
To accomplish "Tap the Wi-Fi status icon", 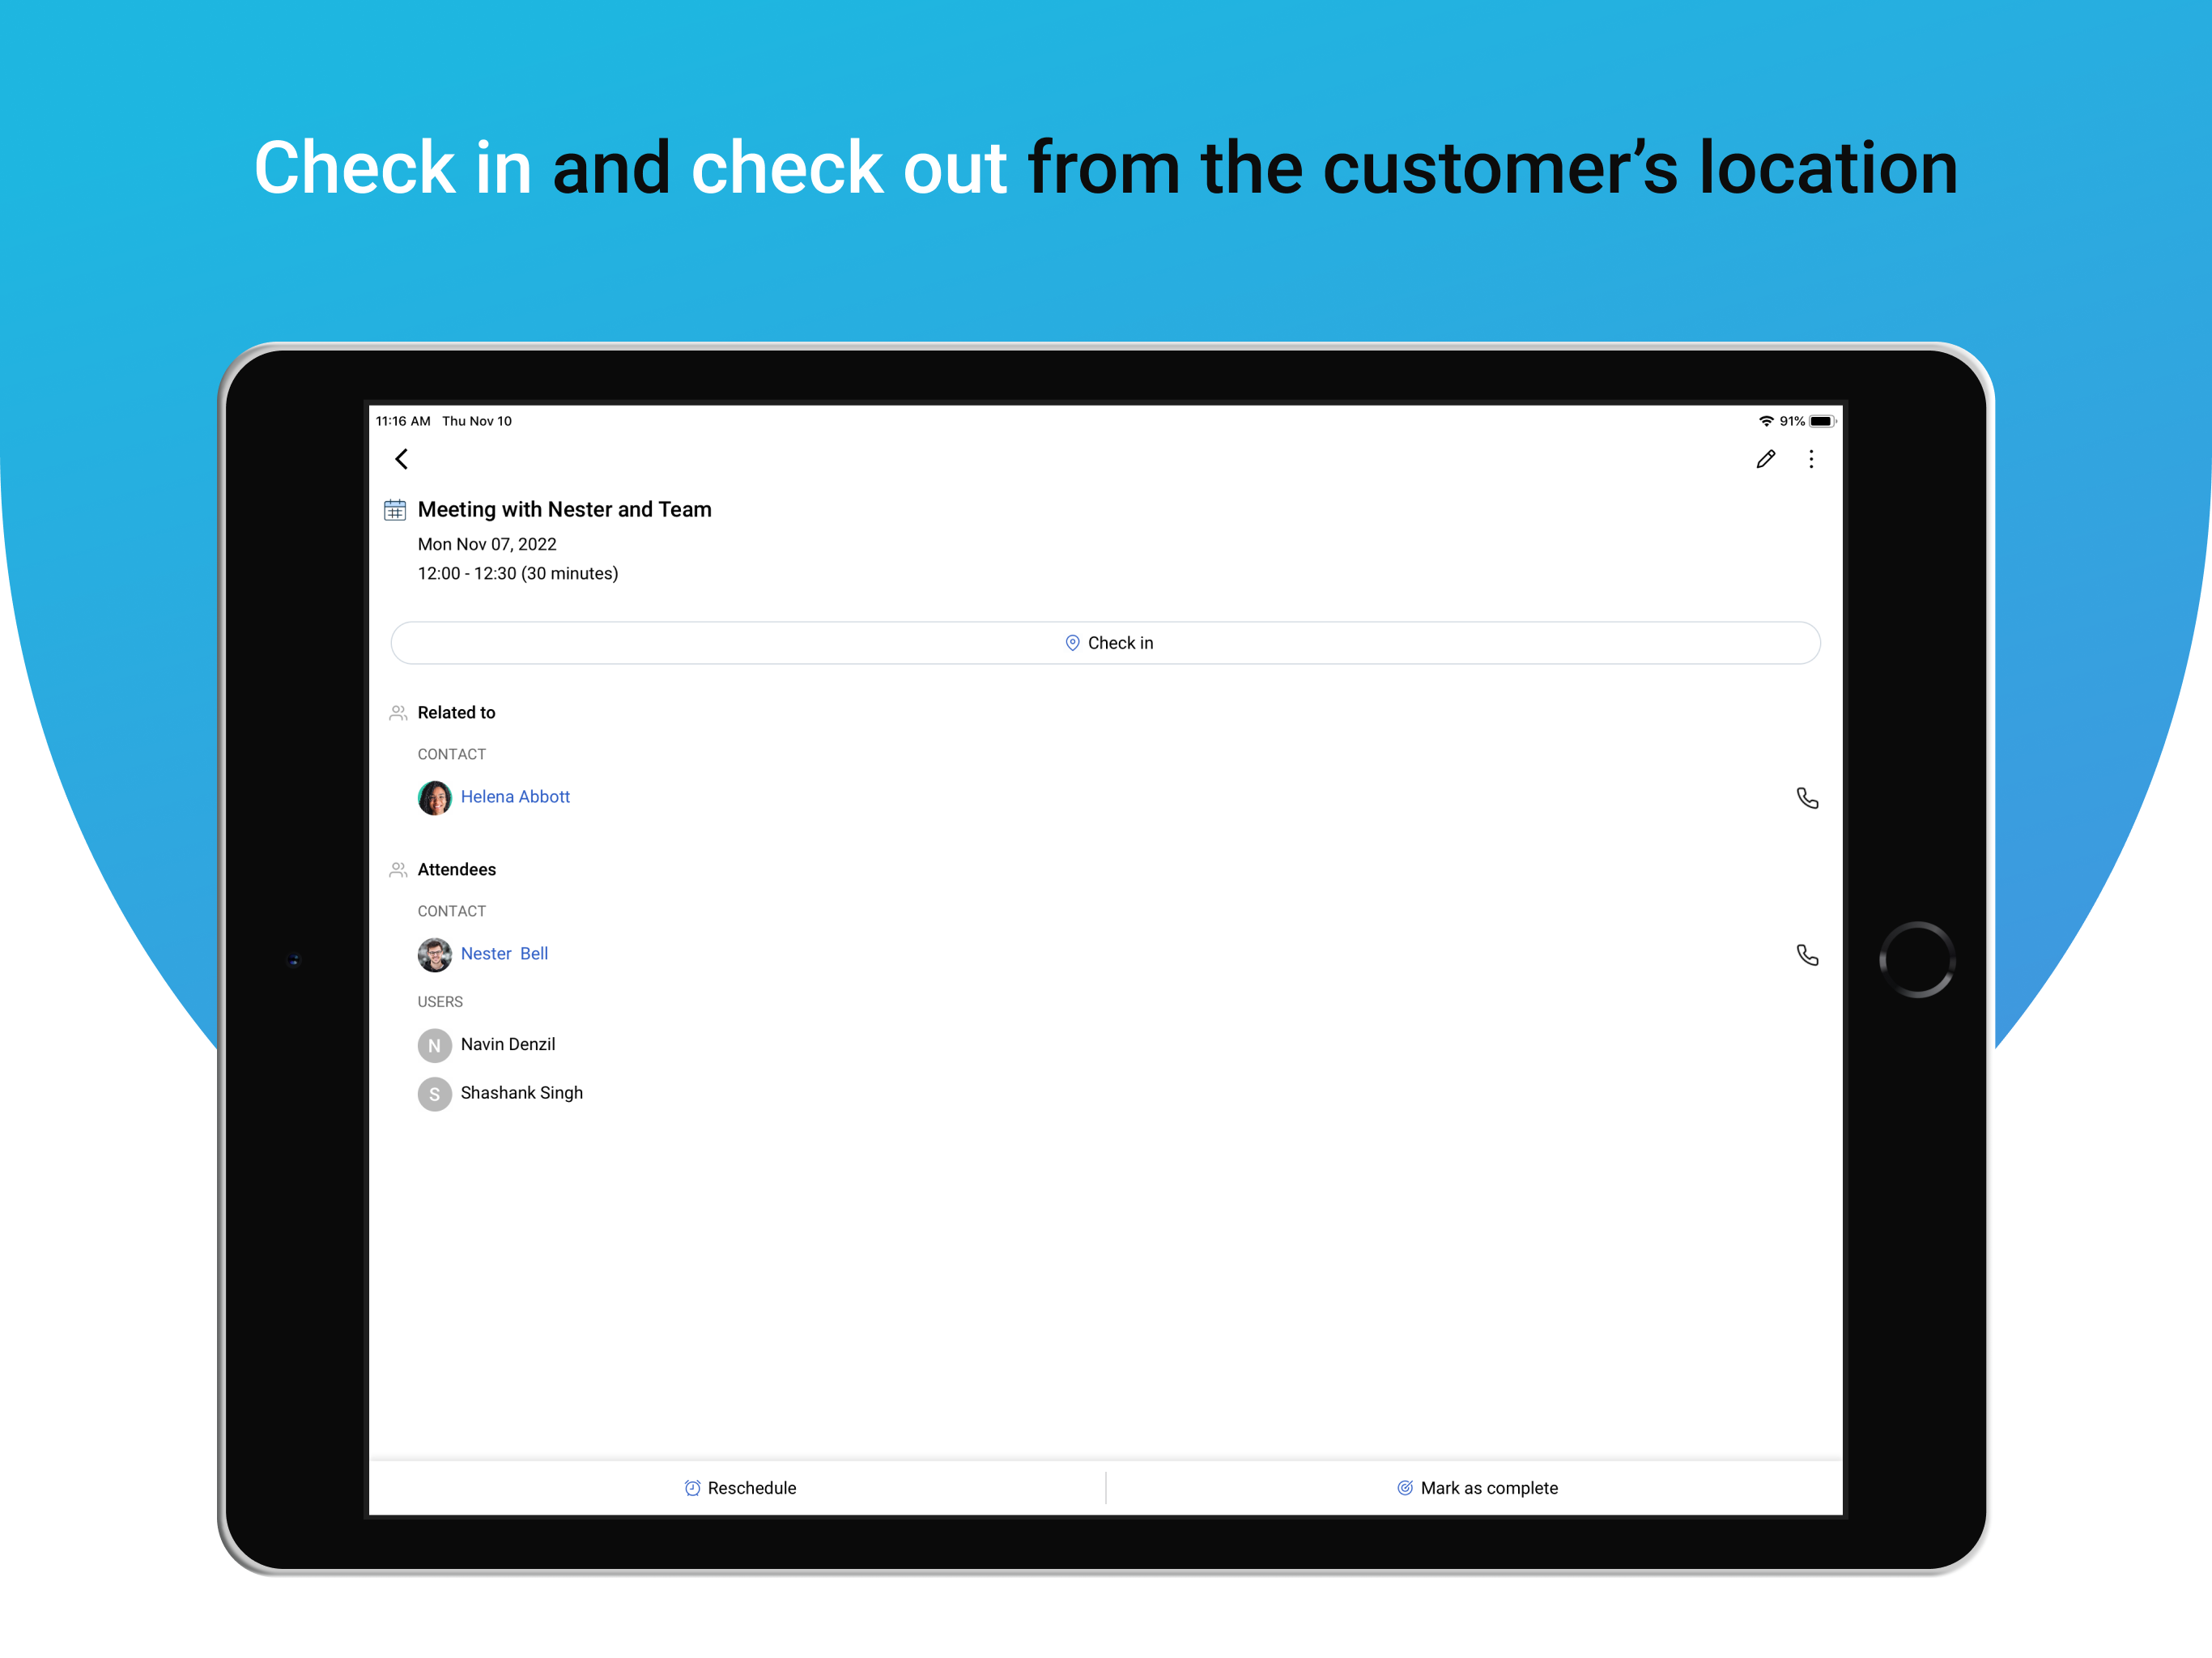I will (1766, 421).
